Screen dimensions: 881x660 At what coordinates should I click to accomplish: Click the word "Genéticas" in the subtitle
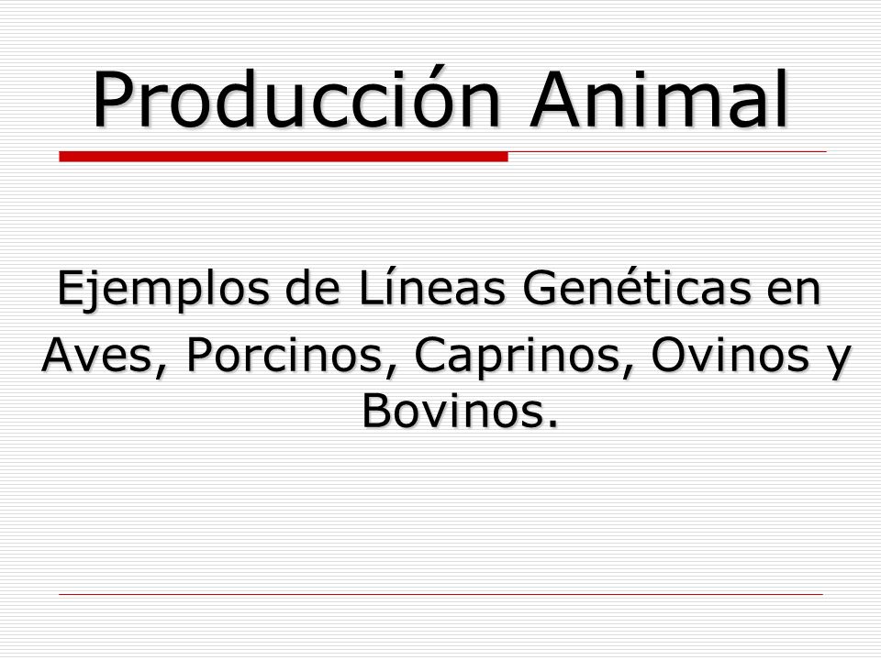636,287
